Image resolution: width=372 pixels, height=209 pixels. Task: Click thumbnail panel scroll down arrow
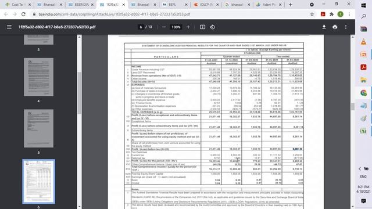click(79, 207)
